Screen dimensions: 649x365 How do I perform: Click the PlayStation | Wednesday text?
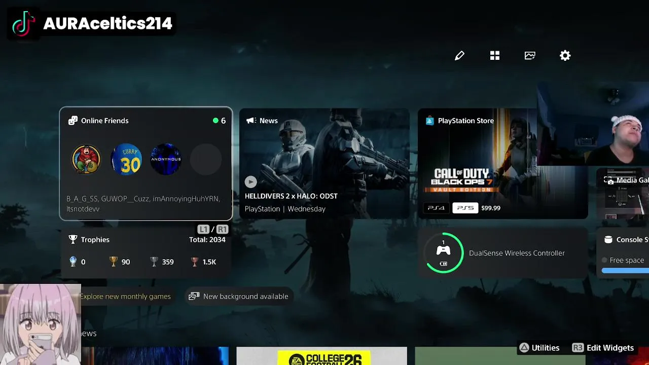click(285, 209)
